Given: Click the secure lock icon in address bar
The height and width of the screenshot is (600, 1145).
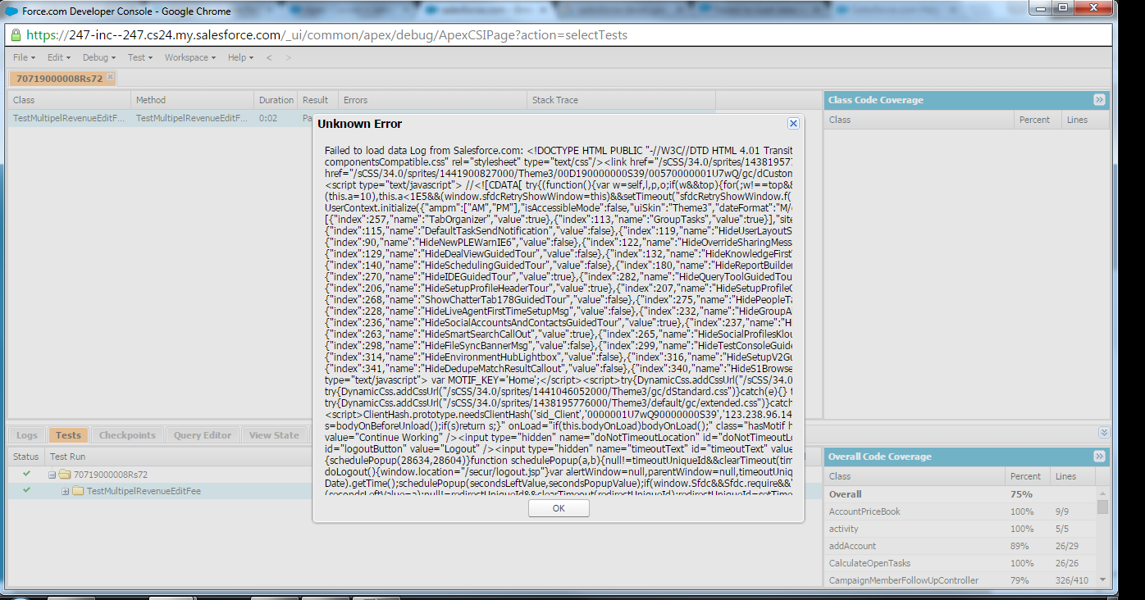Looking at the screenshot, I should [16, 35].
